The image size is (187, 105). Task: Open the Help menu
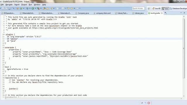(x=44, y=5)
